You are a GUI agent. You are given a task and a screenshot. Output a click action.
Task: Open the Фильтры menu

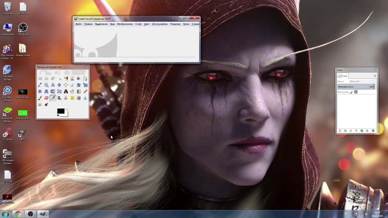point(175,24)
